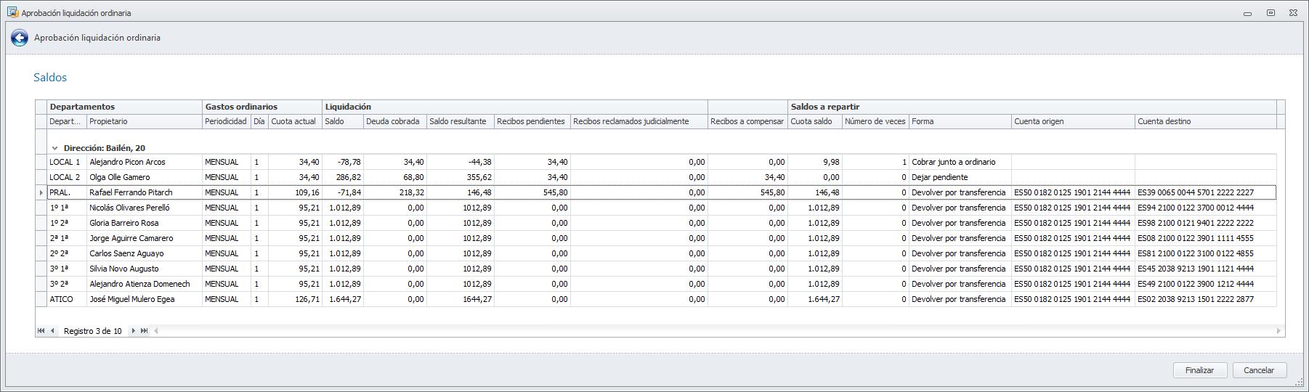The height and width of the screenshot is (392, 1309).
Task: Click the blue back arrow icon
Action: coord(20,38)
